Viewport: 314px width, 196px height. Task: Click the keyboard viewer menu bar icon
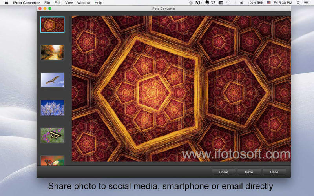click(x=221, y=3)
